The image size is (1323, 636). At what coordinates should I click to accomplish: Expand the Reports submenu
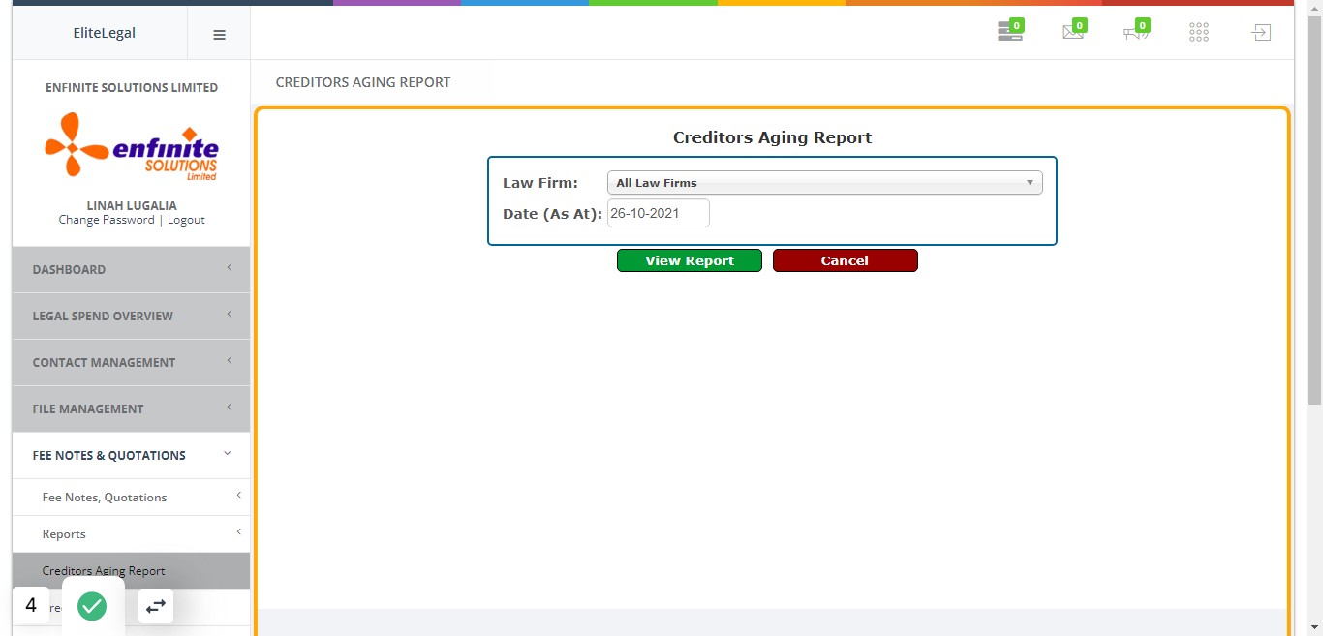(131, 533)
